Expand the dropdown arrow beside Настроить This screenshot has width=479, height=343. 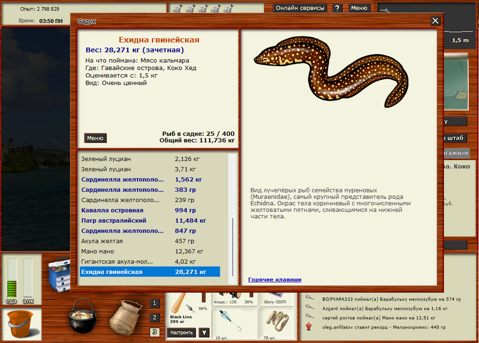coord(204,332)
